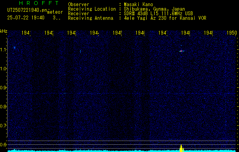This screenshot has height=152, width=239.
Task: Click the 0.6 kHz frequency axis label
Action: (3, 144)
